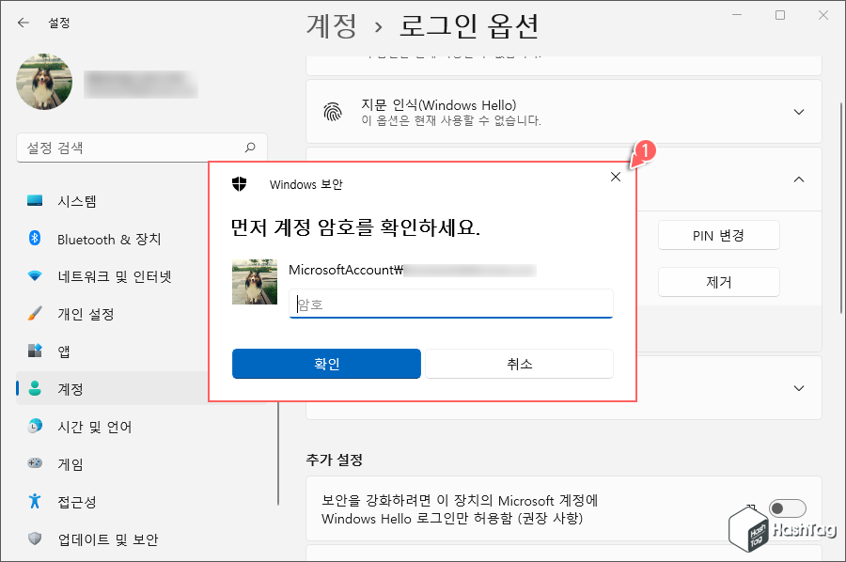Click the back arrow in Settings
This screenshot has width=846, height=562.
(22, 22)
